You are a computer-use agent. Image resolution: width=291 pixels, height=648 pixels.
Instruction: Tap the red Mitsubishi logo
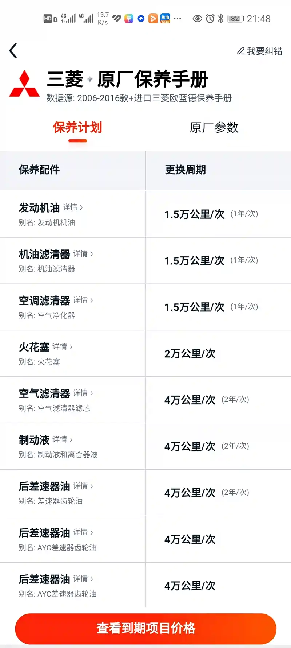point(24,84)
